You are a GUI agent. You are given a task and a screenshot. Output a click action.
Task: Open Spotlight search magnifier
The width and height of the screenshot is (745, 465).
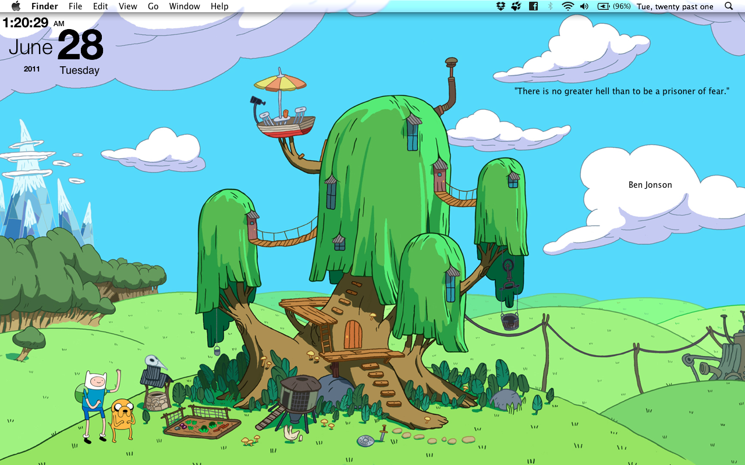[729, 6]
